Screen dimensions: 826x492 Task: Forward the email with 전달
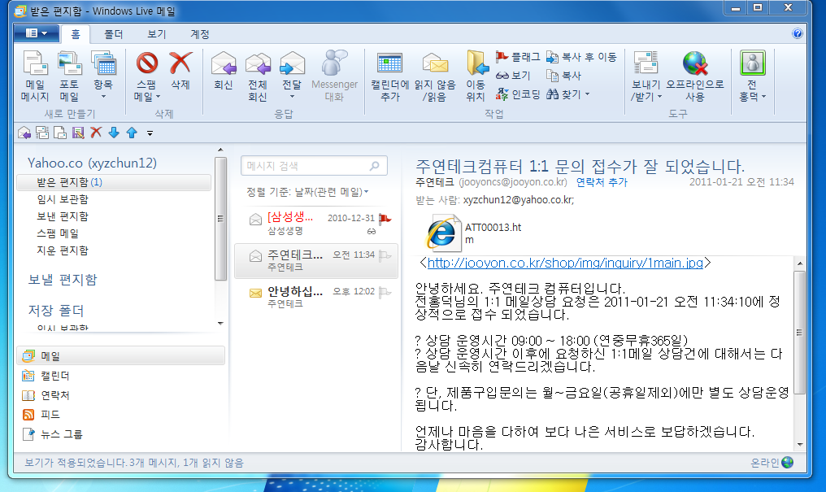coord(292,76)
